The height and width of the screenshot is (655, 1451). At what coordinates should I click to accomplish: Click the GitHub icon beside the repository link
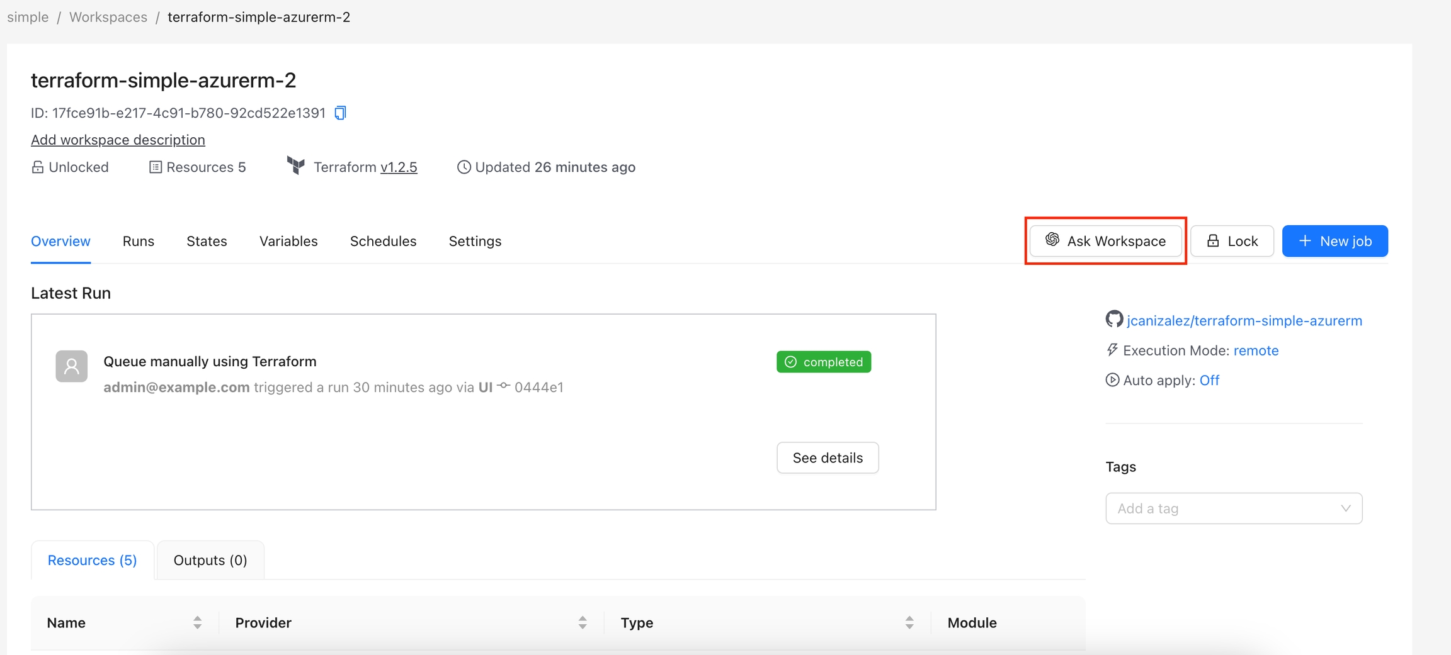click(x=1113, y=320)
